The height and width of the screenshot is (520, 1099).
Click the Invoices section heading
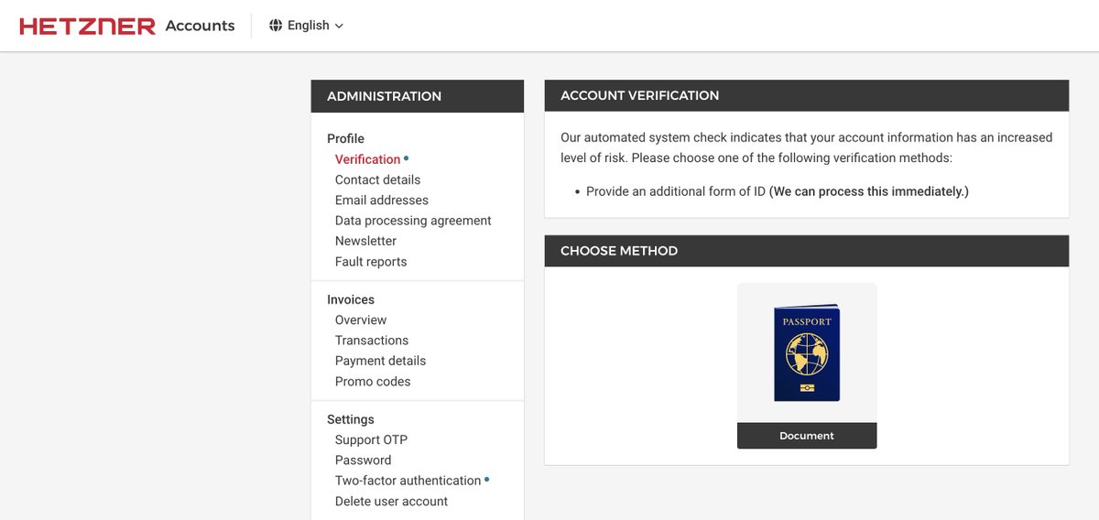tap(351, 299)
